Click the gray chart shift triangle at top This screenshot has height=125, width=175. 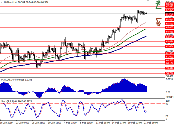148,1
